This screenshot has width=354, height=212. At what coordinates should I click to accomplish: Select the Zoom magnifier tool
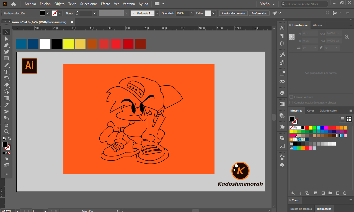point(6,131)
